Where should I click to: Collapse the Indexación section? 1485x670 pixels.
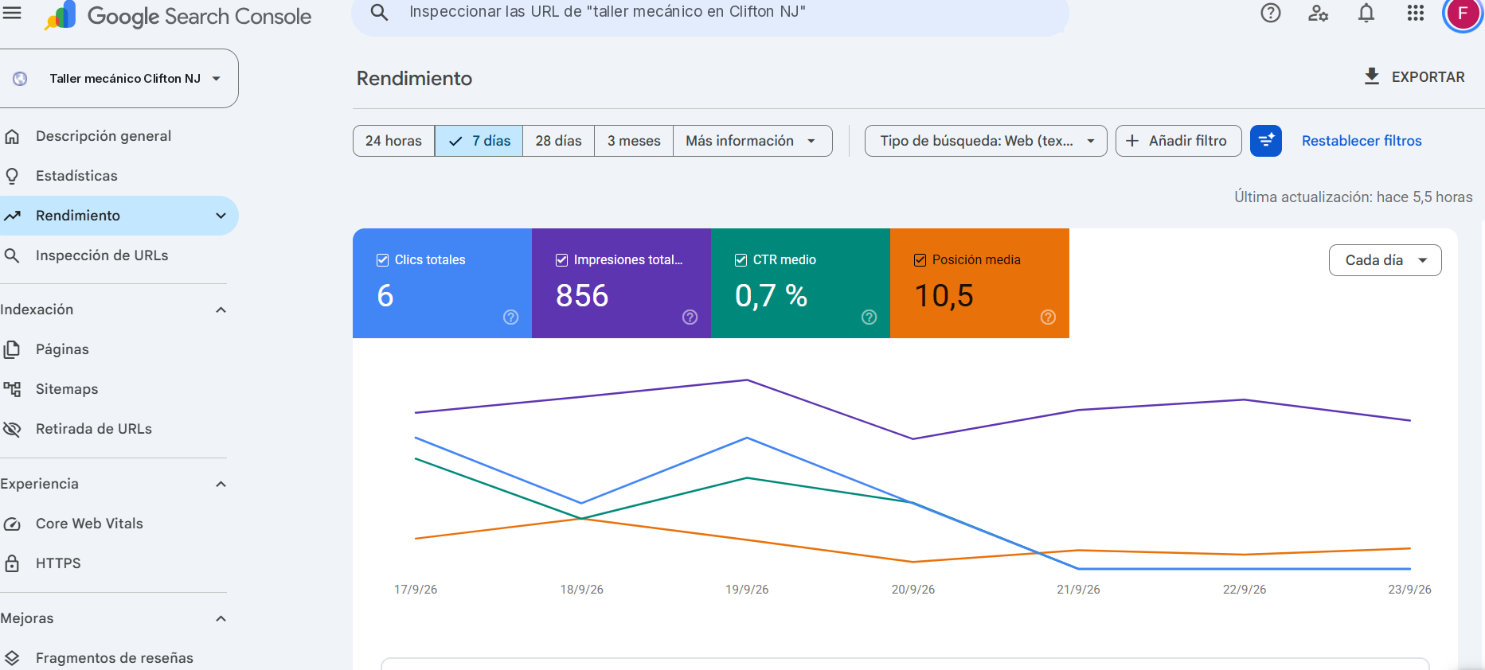click(x=221, y=310)
